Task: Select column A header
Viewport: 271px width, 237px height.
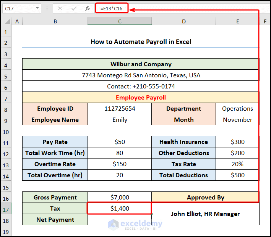Action: pos(17,21)
